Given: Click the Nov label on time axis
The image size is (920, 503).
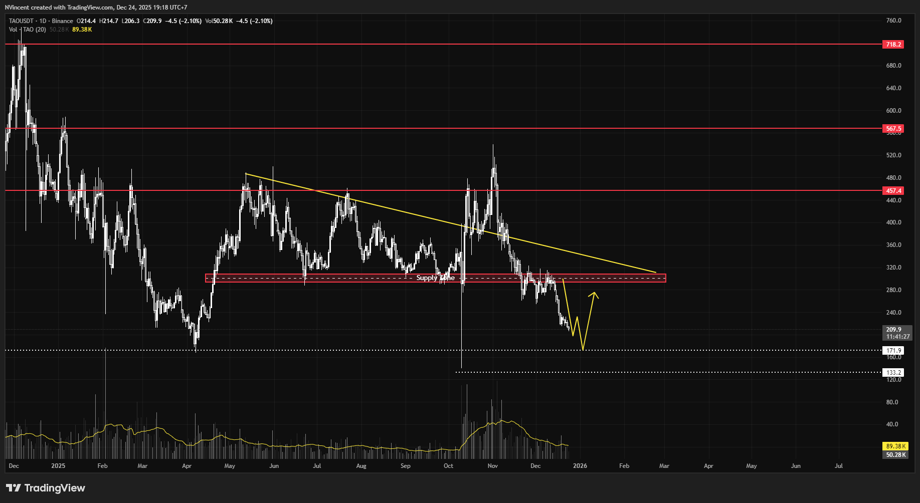Looking at the screenshot, I should (x=493, y=466).
